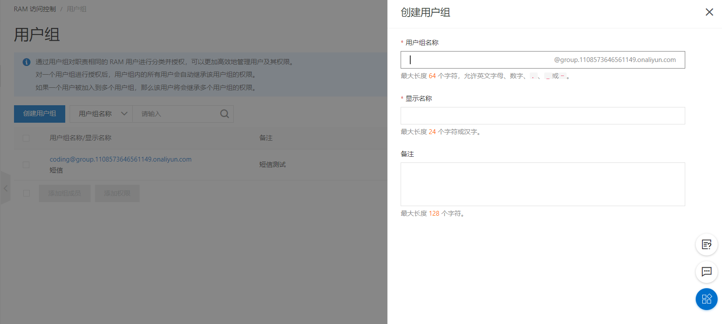Click the 添加权限 button
Image resolution: width=722 pixels, height=324 pixels.
[x=117, y=193]
